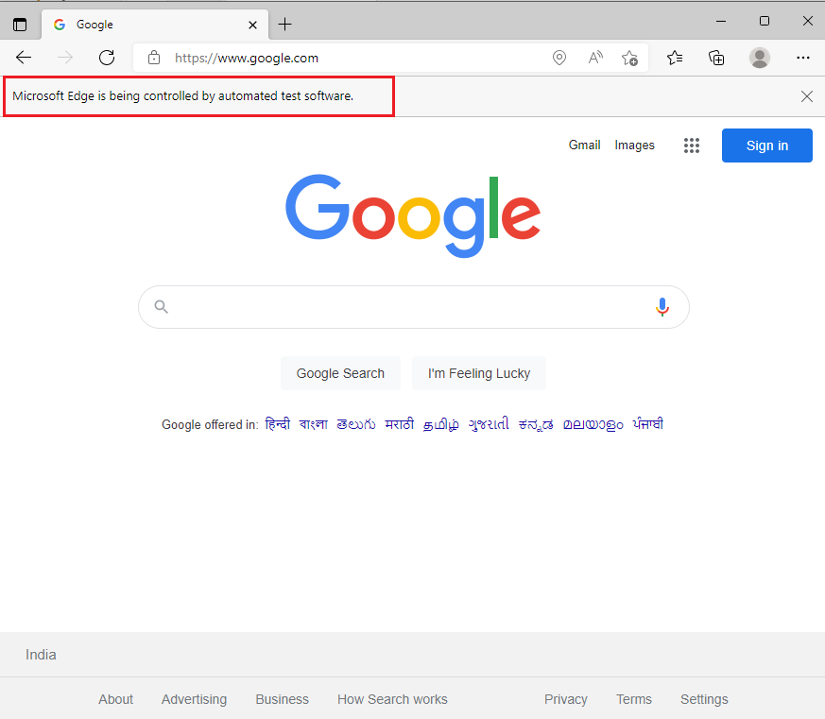This screenshot has height=719, width=825.
Task: Open Images link
Action: pyautogui.click(x=634, y=146)
